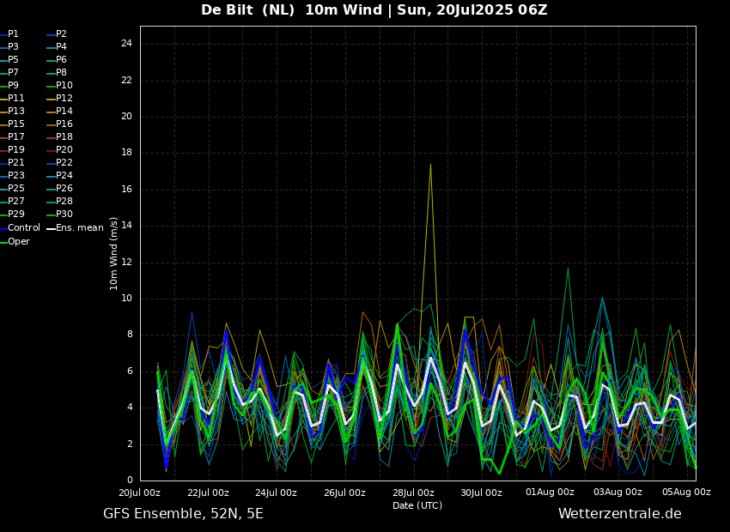730x532 pixels.
Task: Click the chart title De Bilt 10m Wind
Action: point(374,10)
